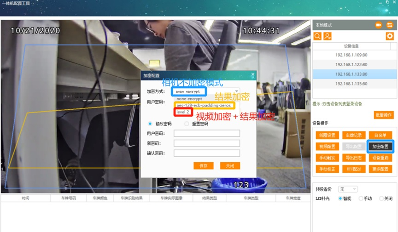Viewport: 398px width, 232px height.
Task: Select the 重置密码 radio button
Action: [x=187, y=124]
